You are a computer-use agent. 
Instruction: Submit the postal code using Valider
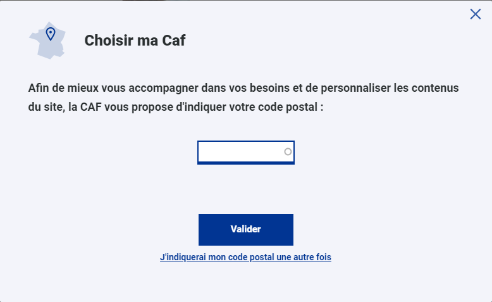coord(246,230)
